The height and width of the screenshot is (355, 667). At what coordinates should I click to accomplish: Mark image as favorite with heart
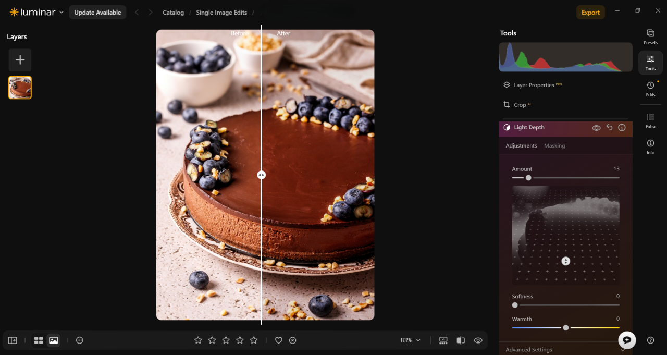click(x=279, y=340)
